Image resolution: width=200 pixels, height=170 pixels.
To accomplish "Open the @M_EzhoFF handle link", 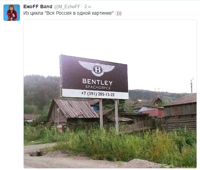I will pyautogui.click(x=67, y=6).
